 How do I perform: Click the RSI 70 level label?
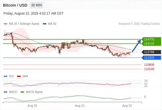146,81
